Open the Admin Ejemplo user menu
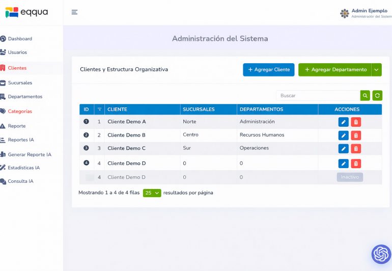The height and width of the screenshot is (271, 392). pyautogui.click(x=366, y=13)
